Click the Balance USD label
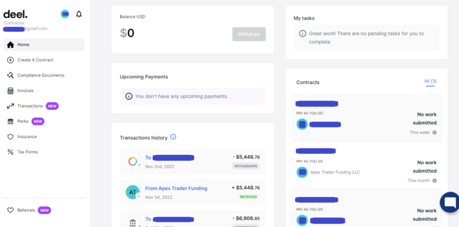Screen dimensions: 459x227 coord(133,17)
